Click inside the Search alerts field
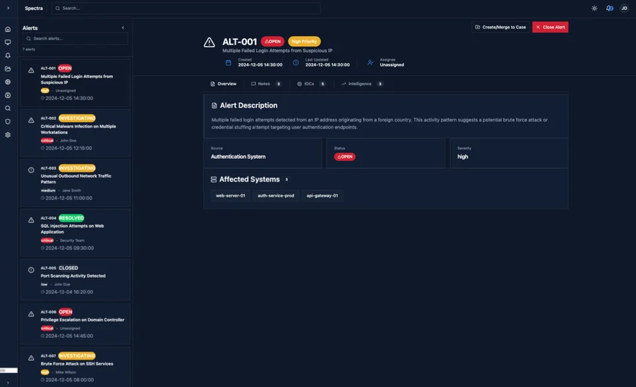636x387 pixels. (73, 37)
